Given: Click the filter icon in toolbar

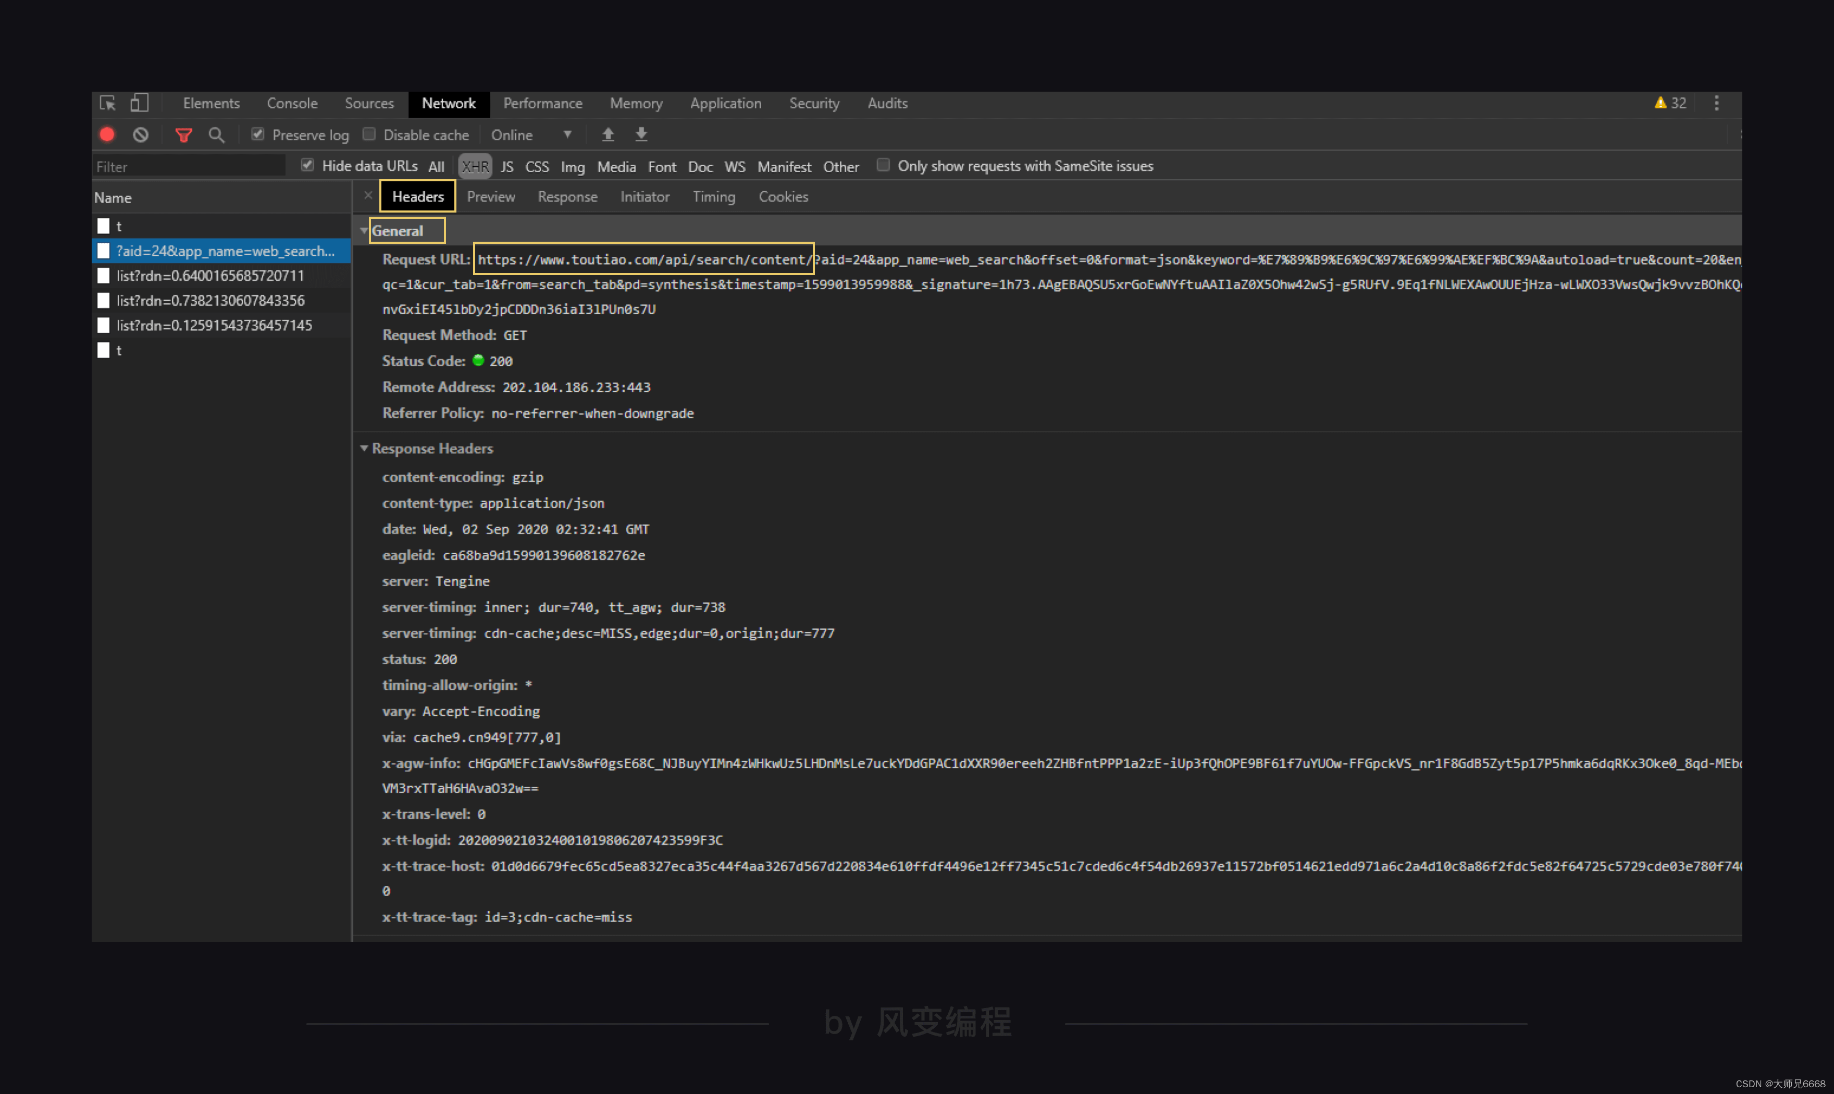Looking at the screenshot, I should click(x=183, y=134).
